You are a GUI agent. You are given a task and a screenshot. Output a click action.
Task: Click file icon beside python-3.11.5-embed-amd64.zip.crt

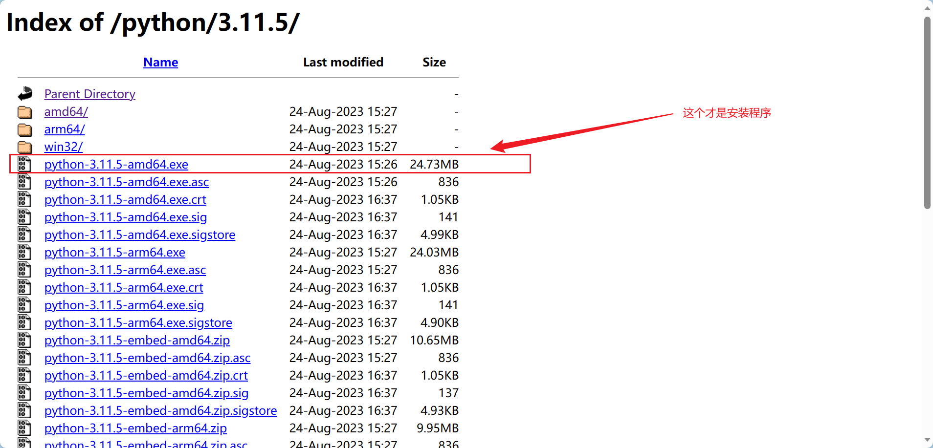tap(24, 375)
